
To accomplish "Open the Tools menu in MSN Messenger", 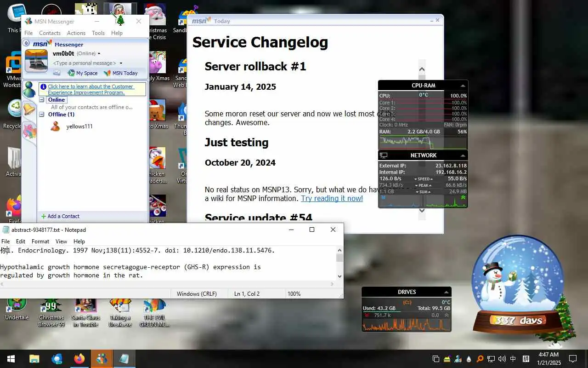I will point(98,33).
